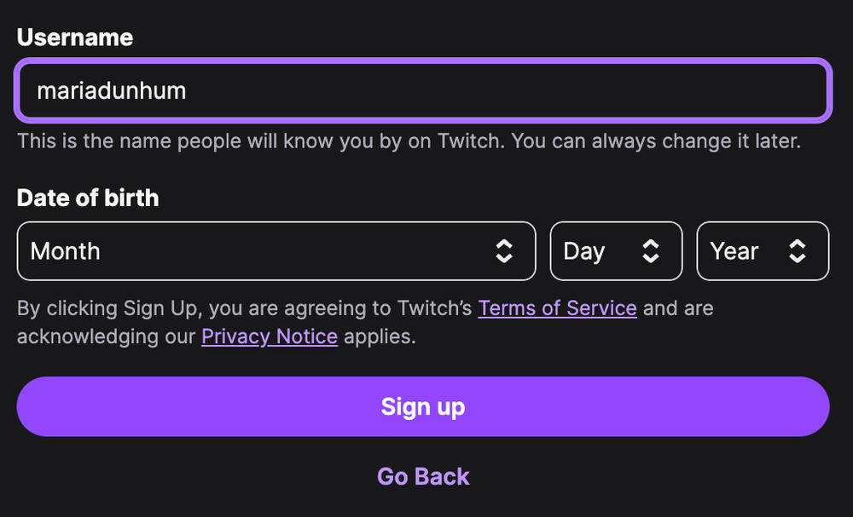The height and width of the screenshot is (517, 853).
Task: Select the username text mariadunhum
Action: [x=111, y=90]
